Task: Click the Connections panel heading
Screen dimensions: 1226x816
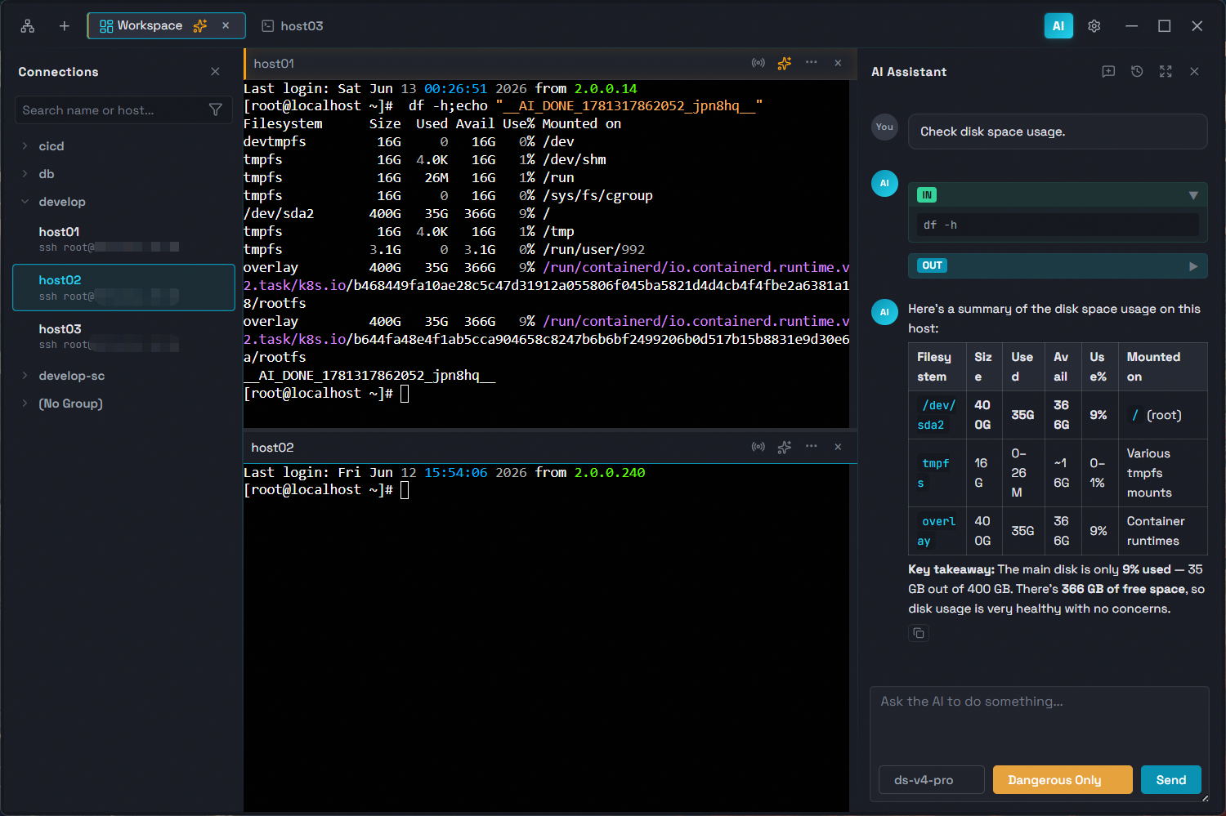Action: tap(58, 72)
